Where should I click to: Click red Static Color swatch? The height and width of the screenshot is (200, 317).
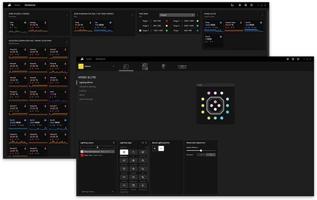coord(82,155)
